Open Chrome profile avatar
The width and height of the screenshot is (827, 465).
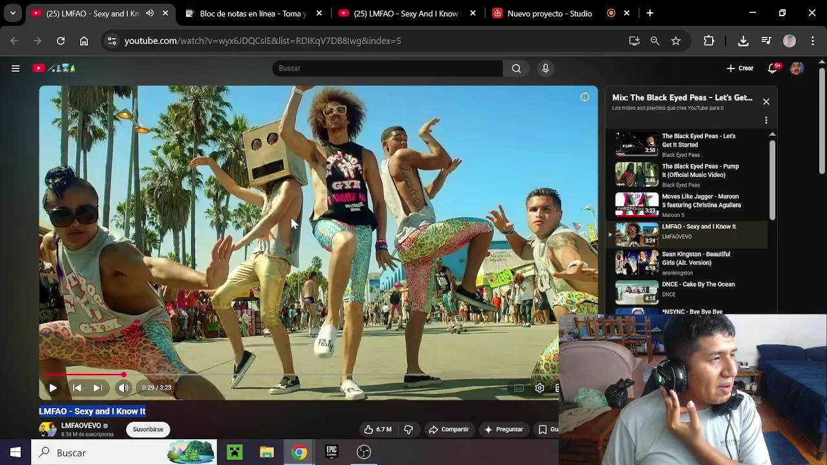[790, 41]
